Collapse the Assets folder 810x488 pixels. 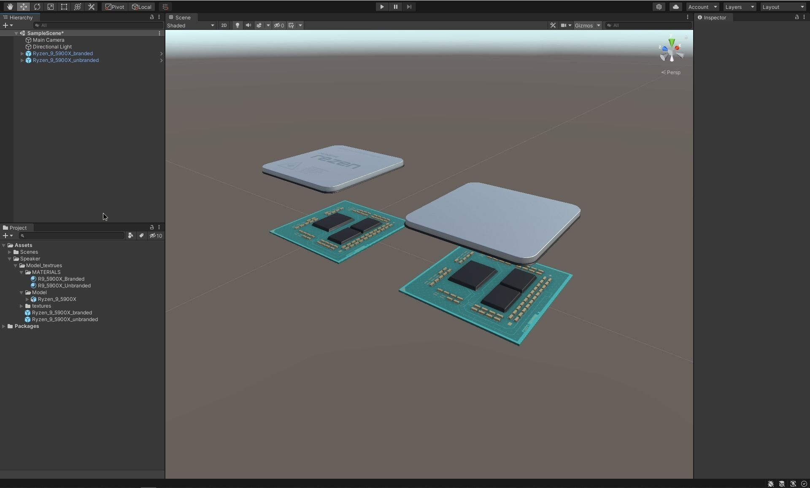click(x=4, y=245)
